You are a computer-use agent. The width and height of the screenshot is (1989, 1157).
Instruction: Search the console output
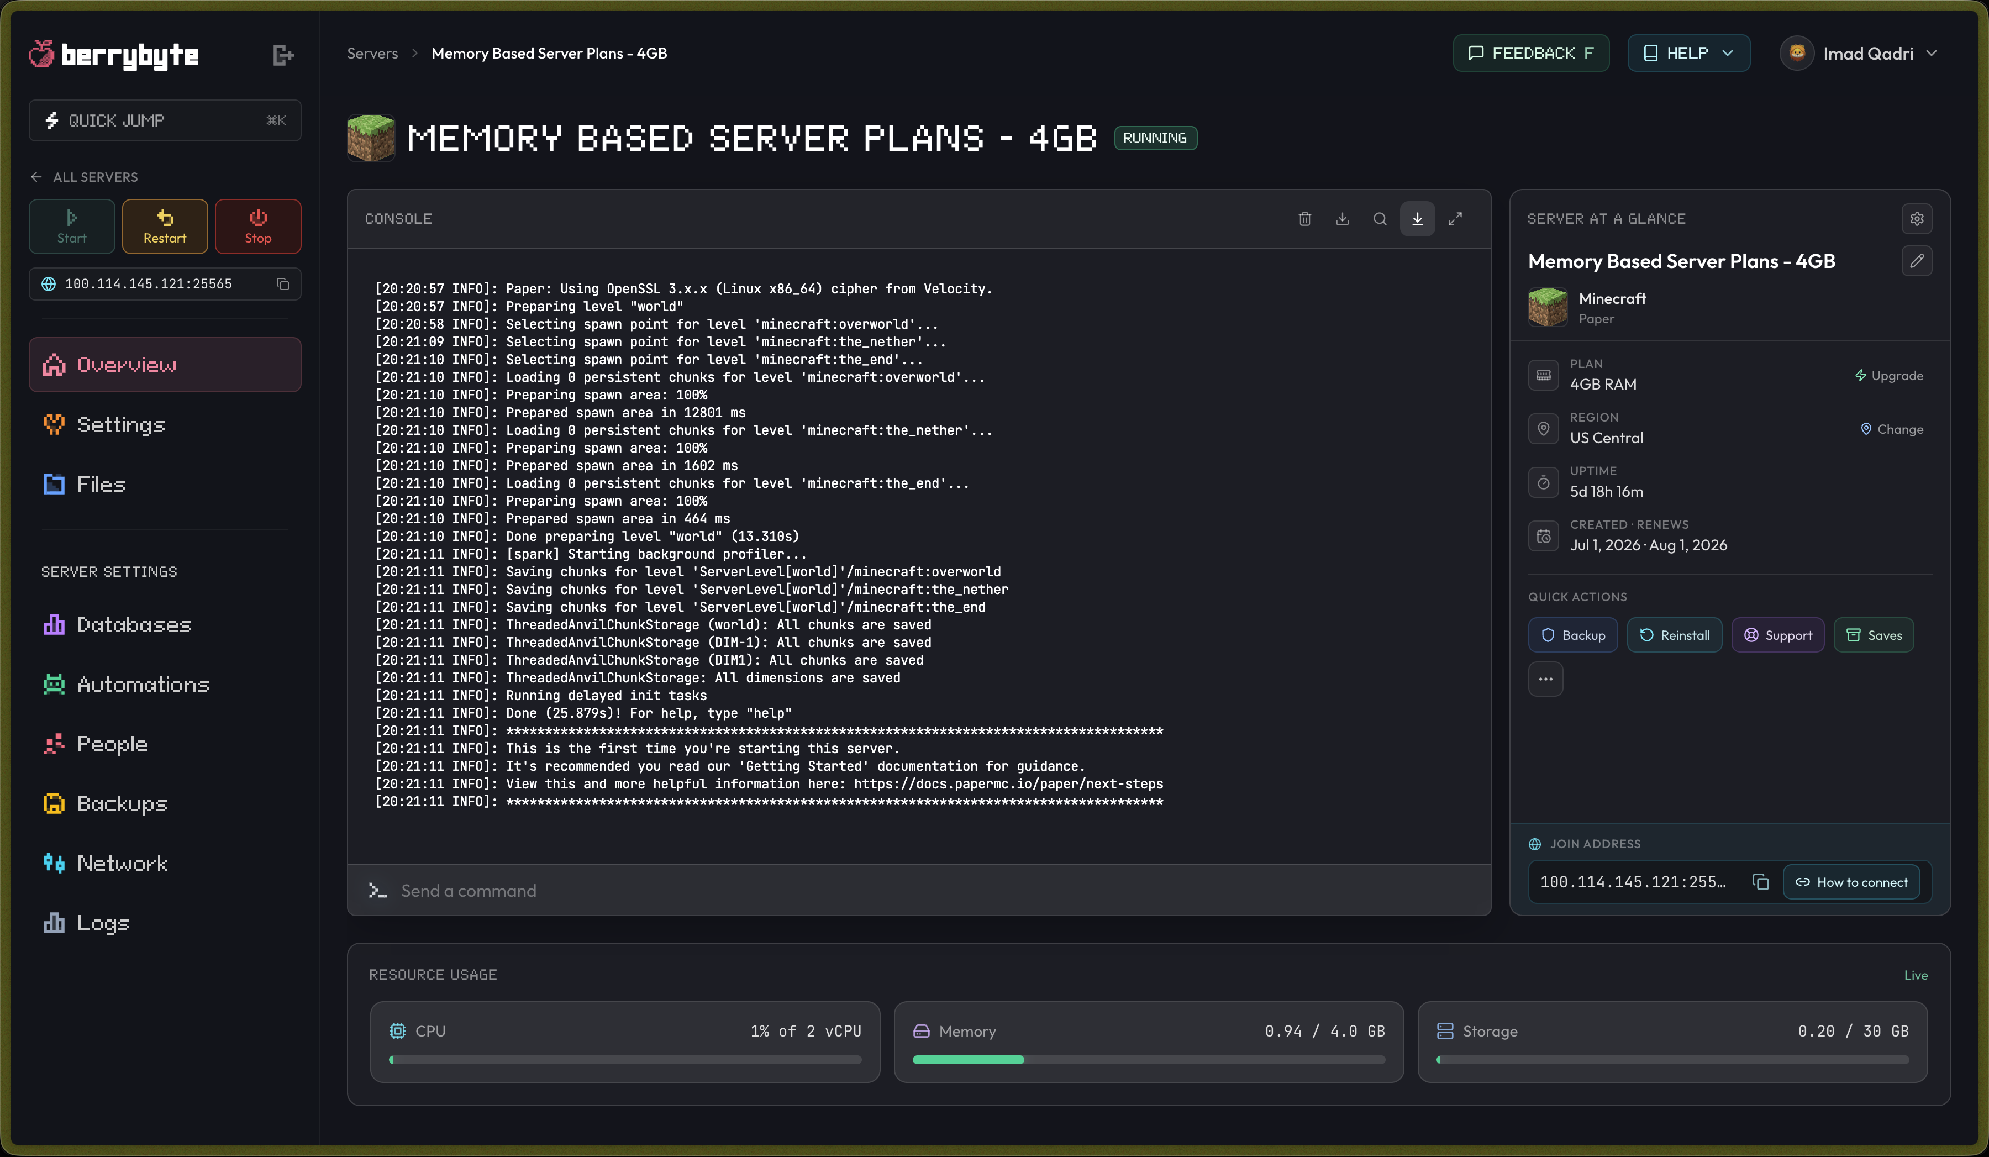1380,219
